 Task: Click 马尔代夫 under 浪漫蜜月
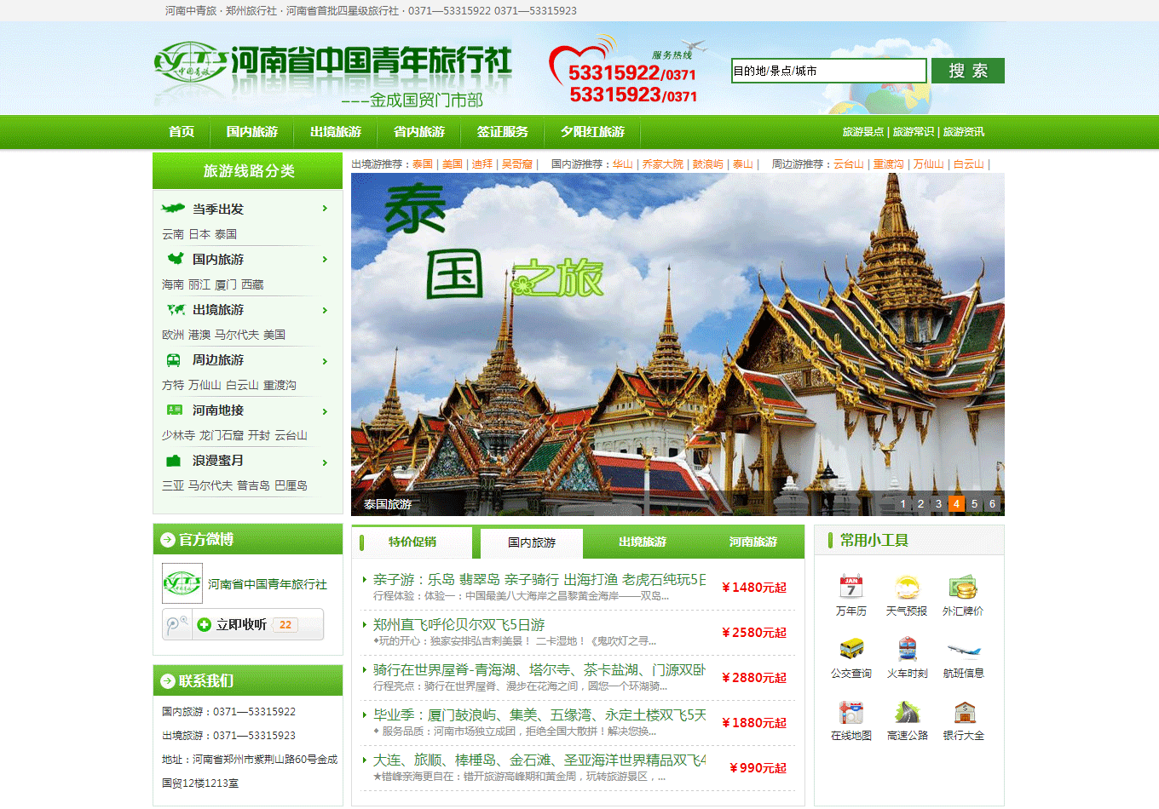[210, 485]
